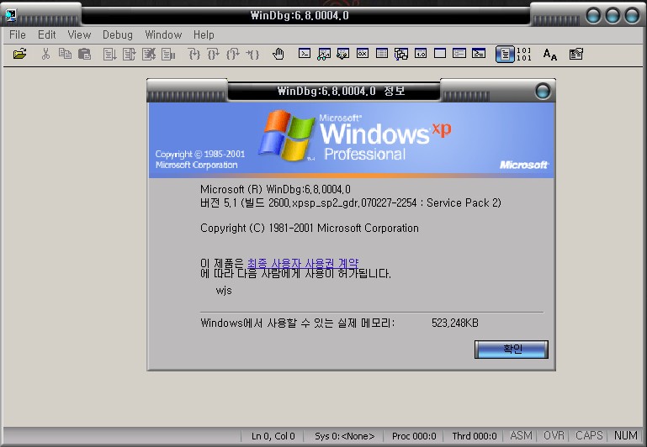Click the 523,248KB memory value

coord(455,323)
